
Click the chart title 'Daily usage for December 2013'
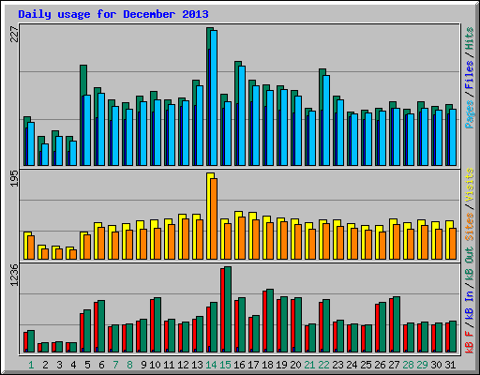pyautogui.click(x=113, y=14)
